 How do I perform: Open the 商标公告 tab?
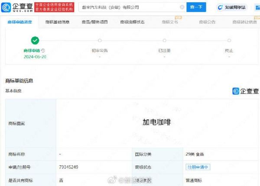207,21
